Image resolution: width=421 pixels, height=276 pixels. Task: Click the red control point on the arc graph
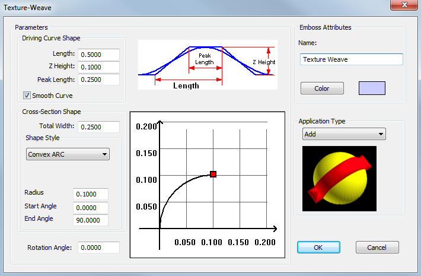pos(213,174)
